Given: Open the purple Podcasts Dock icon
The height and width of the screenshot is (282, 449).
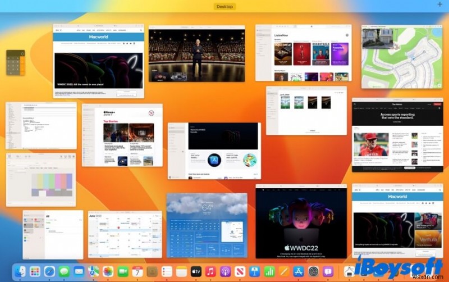Looking at the screenshot, I should click(x=226, y=271).
